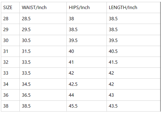Screen dimensions: 163x113
Task: Click length value 41.5
Action: point(113,62)
